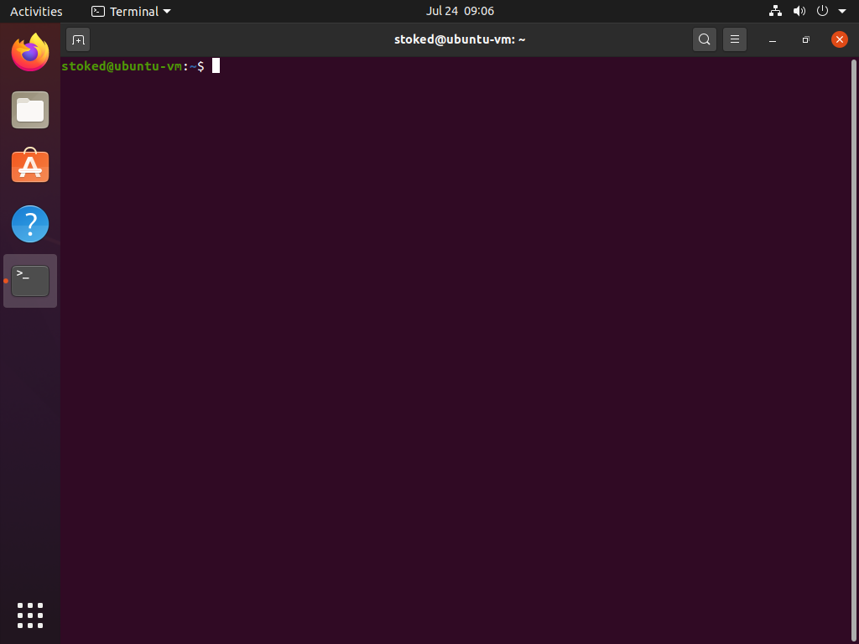Restore down the terminal window
Image resolution: width=859 pixels, height=644 pixels.
coord(805,39)
